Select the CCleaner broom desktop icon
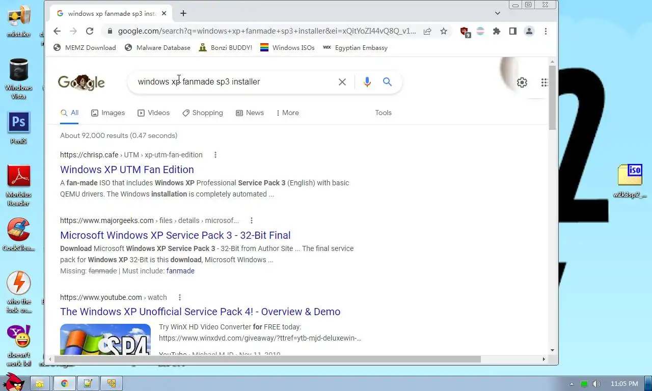This screenshot has width=652, height=391. coord(19,235)
